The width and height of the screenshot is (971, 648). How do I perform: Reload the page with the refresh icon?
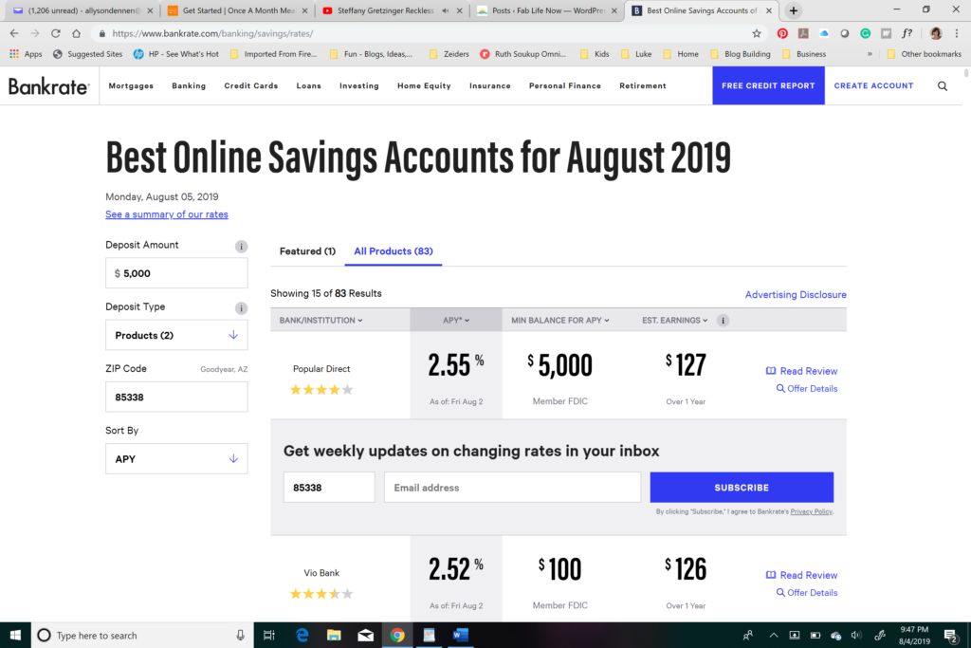pos(56,33)
